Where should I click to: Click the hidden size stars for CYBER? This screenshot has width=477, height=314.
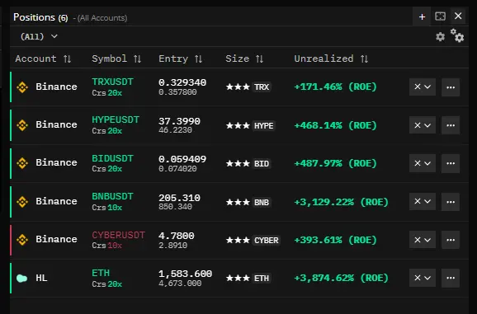click(238, 240)
